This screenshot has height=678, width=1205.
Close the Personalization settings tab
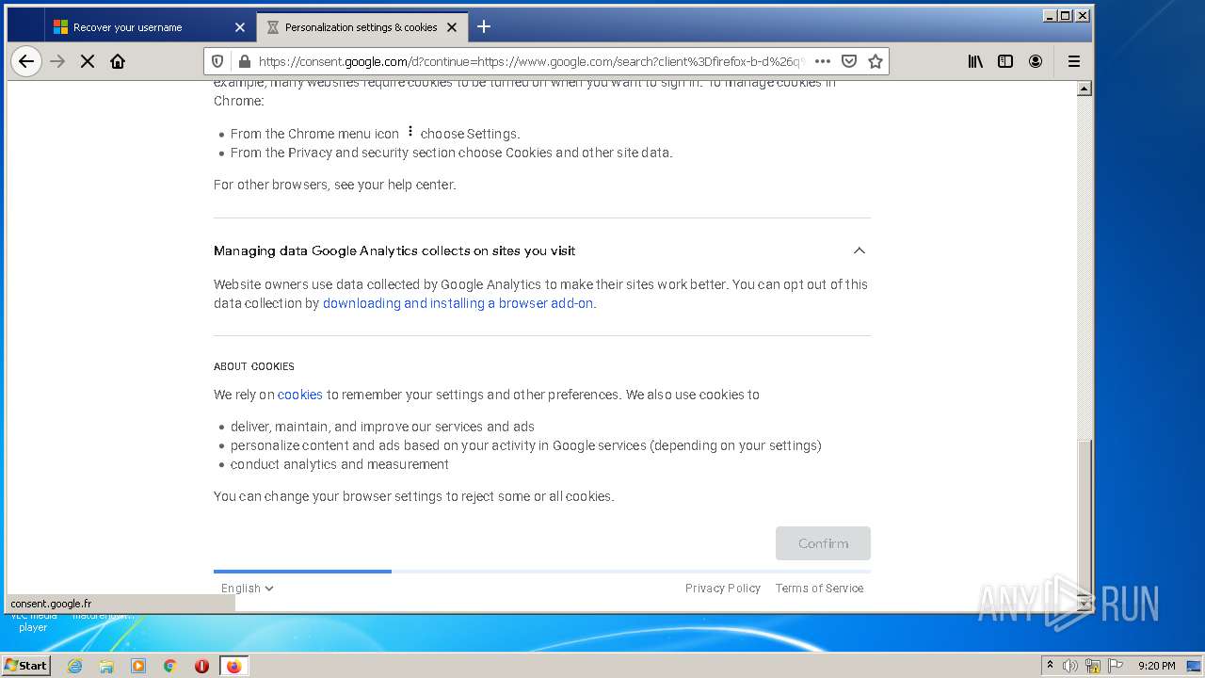click(451, 27)
